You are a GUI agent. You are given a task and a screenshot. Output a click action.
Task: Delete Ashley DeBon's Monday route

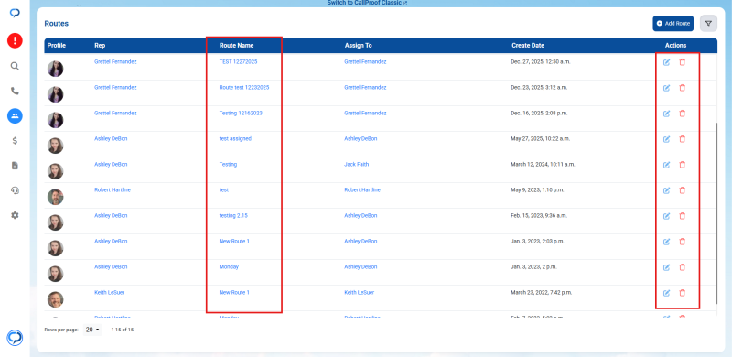(682, 267)
